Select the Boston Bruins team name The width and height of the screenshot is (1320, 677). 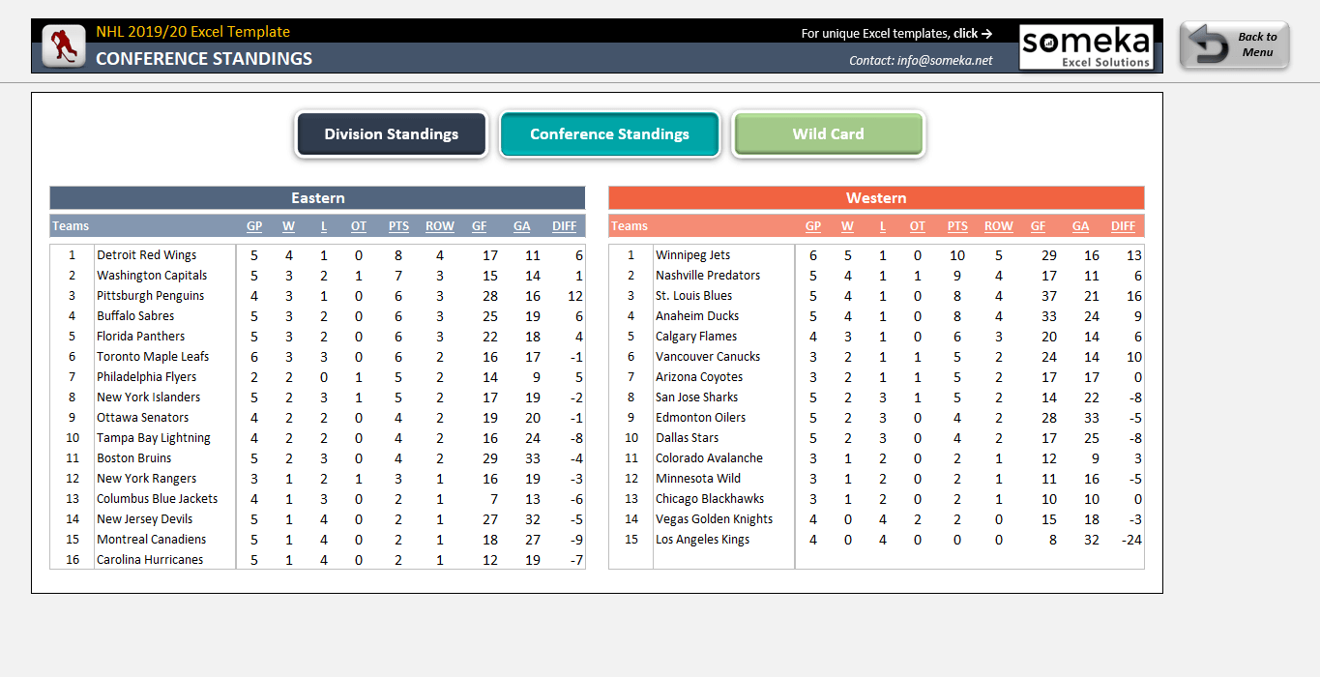(134, 458)
